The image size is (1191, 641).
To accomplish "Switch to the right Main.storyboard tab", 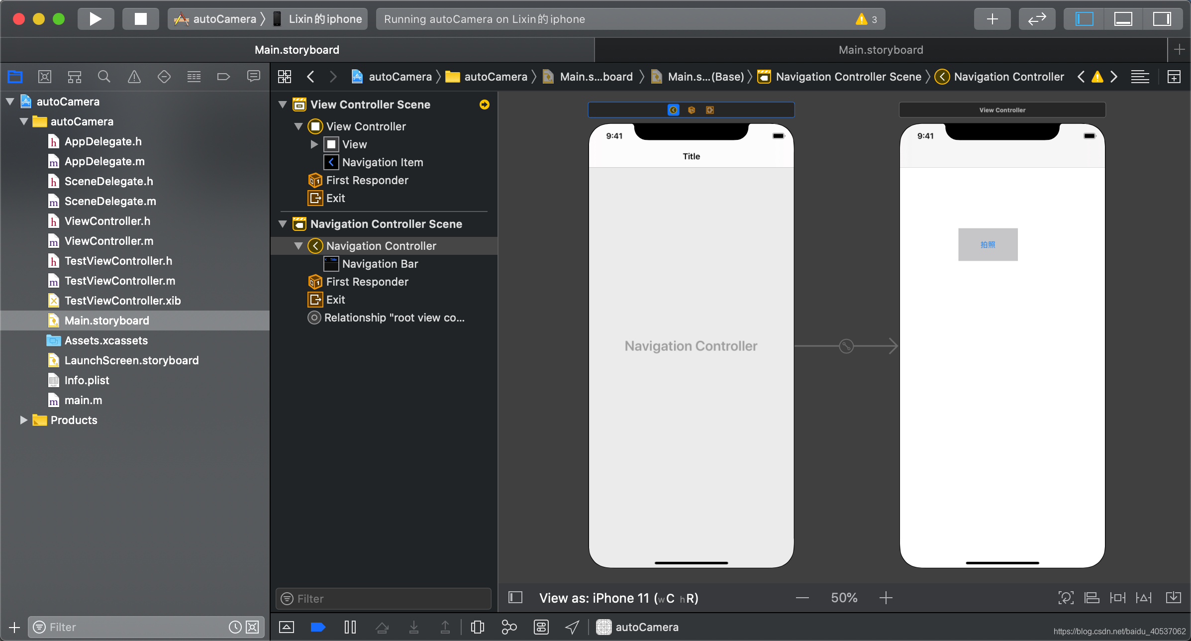I will click(x=880, y=50).
